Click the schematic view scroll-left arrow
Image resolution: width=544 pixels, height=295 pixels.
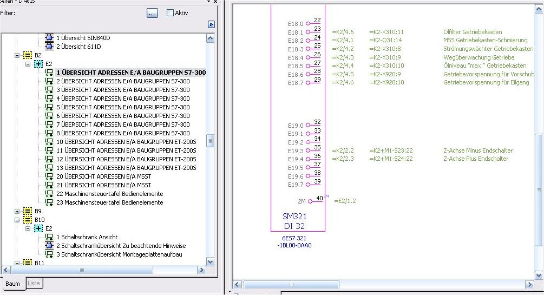[237, 285]
